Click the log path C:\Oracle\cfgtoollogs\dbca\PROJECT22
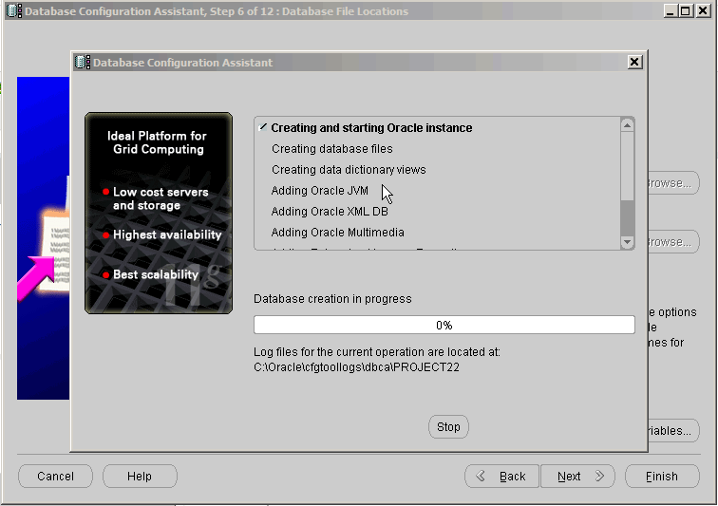 tap(356, 367)
